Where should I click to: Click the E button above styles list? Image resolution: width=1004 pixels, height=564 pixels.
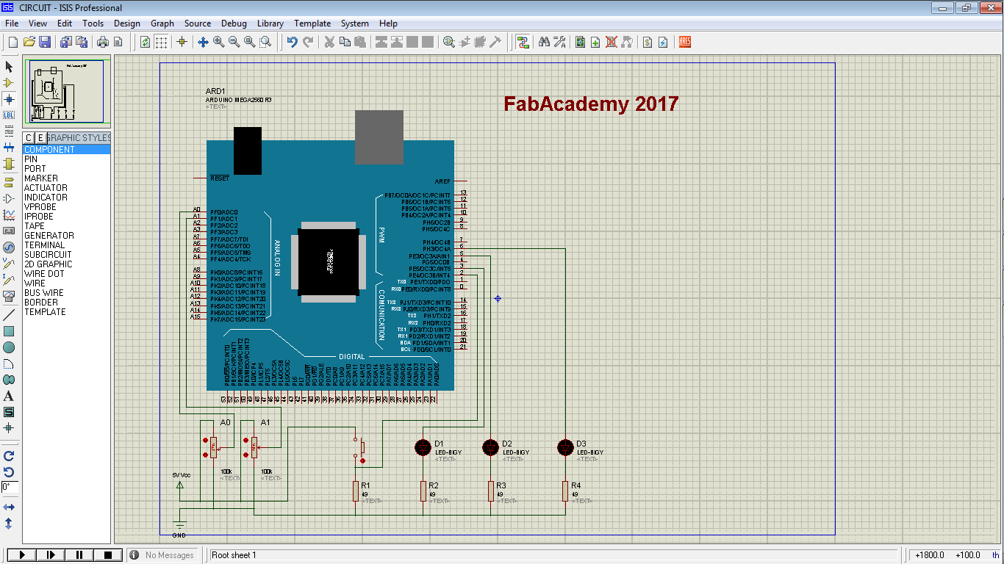pos(40,137)
